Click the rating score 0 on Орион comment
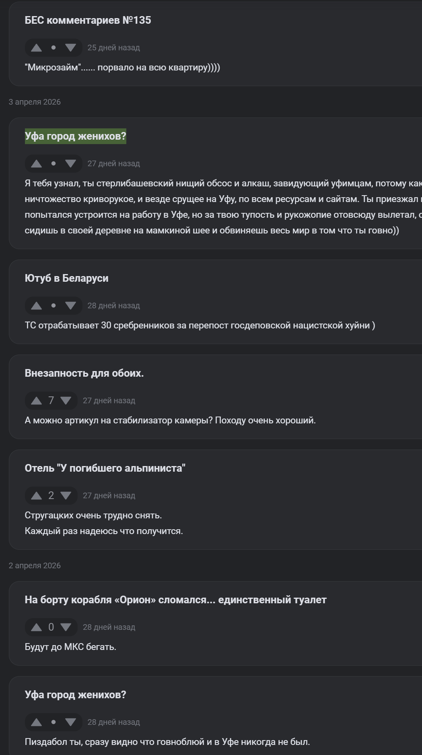The width and height of the screenshot is (422, 755). point(51,627)
